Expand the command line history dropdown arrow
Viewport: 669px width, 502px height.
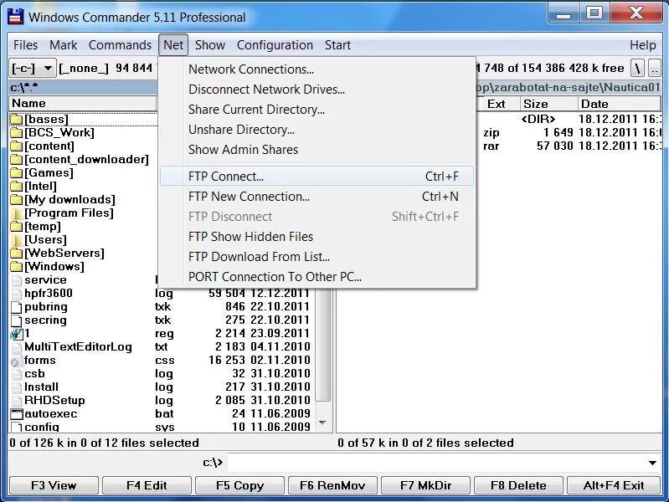click(x=652, y=463)
